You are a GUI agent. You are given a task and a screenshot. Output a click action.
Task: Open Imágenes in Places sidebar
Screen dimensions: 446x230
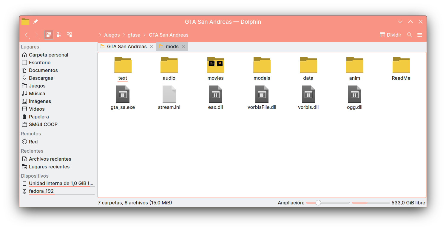point(58,101)
